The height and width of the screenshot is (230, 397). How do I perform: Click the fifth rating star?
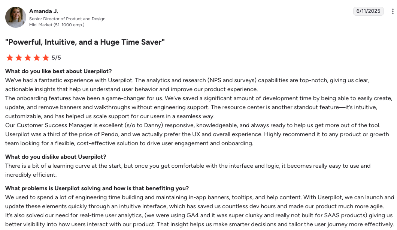[x=46, y=58]
